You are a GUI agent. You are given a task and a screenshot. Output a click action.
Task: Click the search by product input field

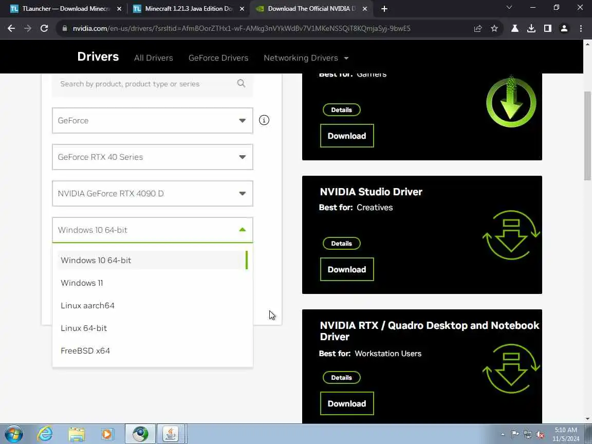click(153, 84)
